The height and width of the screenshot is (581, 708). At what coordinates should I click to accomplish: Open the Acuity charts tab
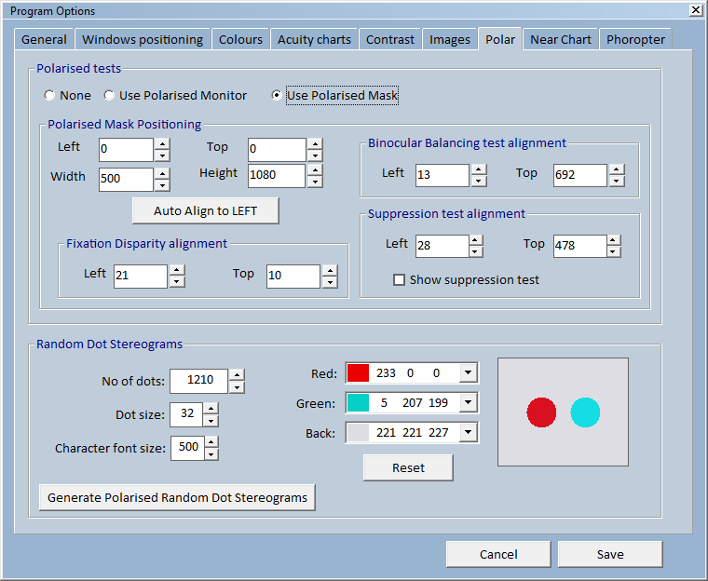point(314,39)
